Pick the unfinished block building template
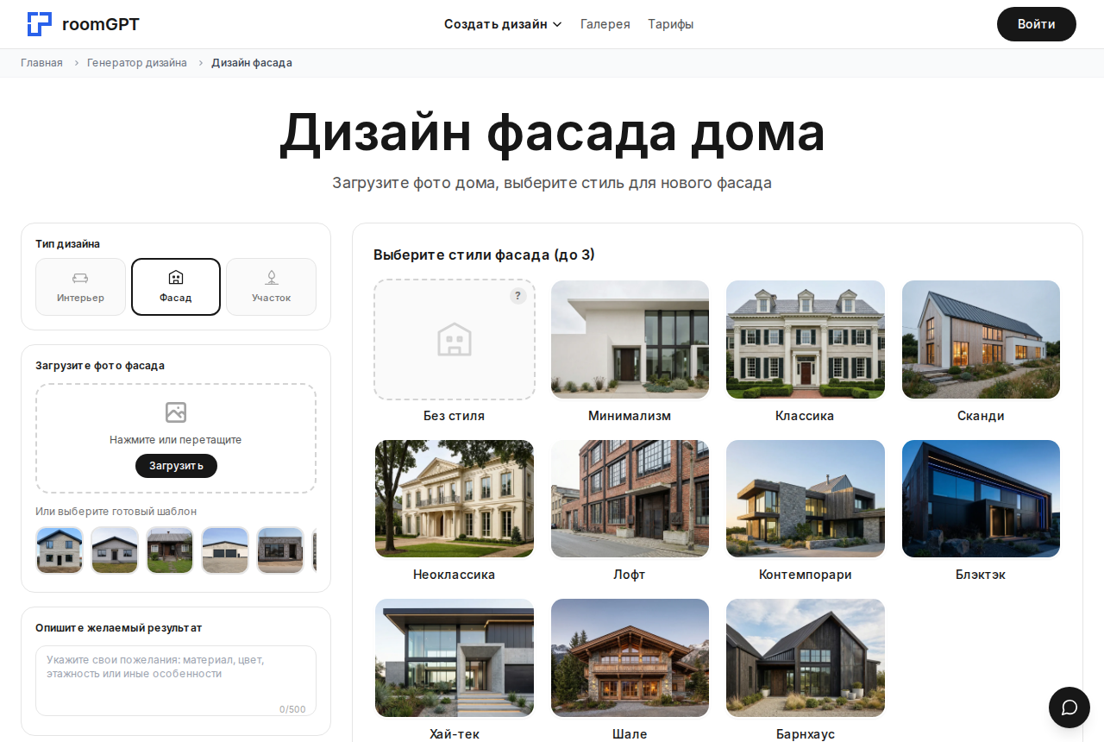The image size is (1104, 742). (x=280, y=550)
